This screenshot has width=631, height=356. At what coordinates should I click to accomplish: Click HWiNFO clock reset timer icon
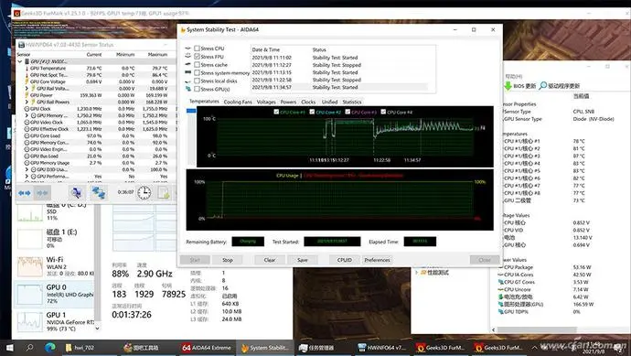click(x=144, y=193)
